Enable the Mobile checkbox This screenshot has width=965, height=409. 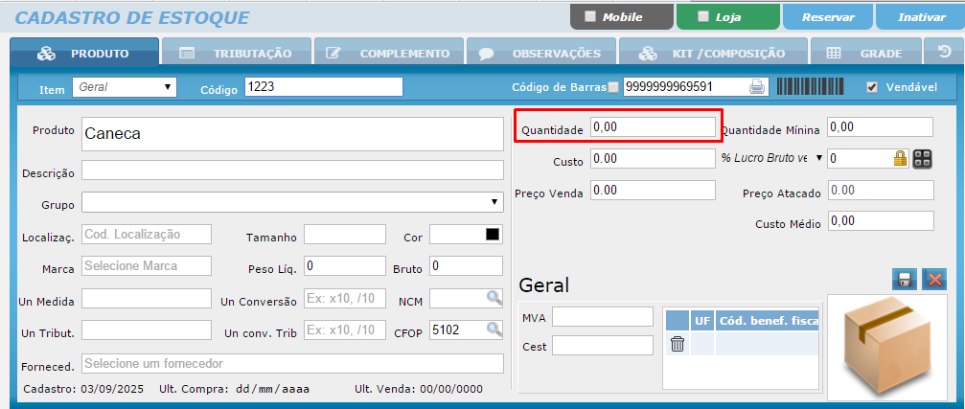pyautogui.click(x=590, y=16)
